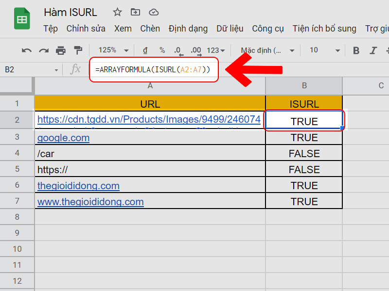This screenshot has height=291, width=389.
Task: Open the Dữ liệu menu
Action: click(x=230, y=29)
